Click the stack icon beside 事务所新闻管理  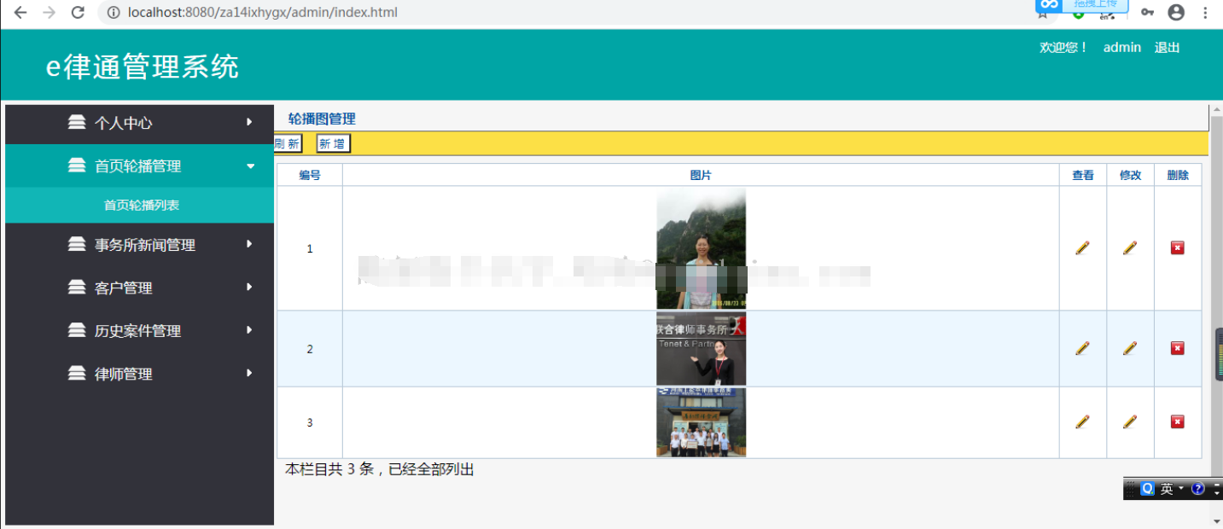[77, 244]
